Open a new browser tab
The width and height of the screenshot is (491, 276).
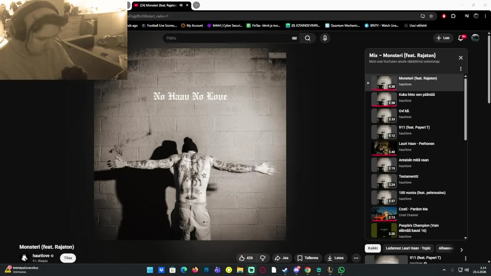point(196,5)
